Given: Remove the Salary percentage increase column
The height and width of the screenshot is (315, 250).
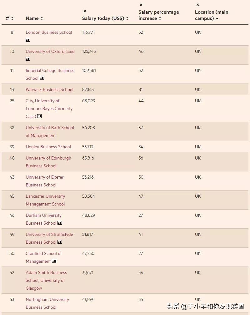Looking at the screenshot, I should 141,5.
